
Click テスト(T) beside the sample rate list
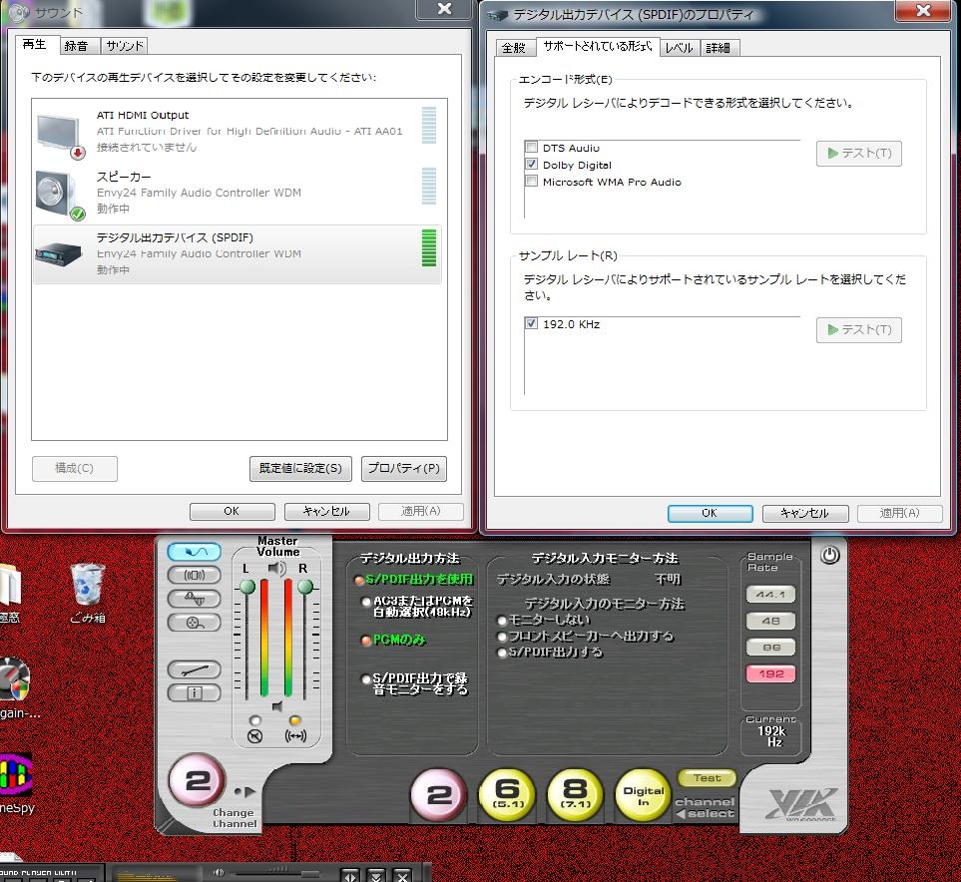(858, 330)
